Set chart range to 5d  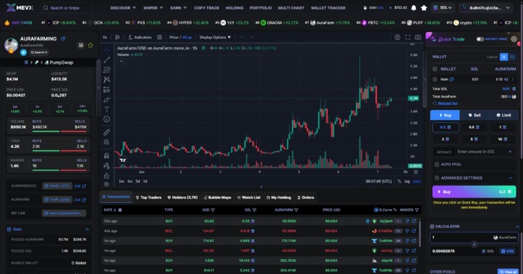pyautogui.click(x=137, y=181)
